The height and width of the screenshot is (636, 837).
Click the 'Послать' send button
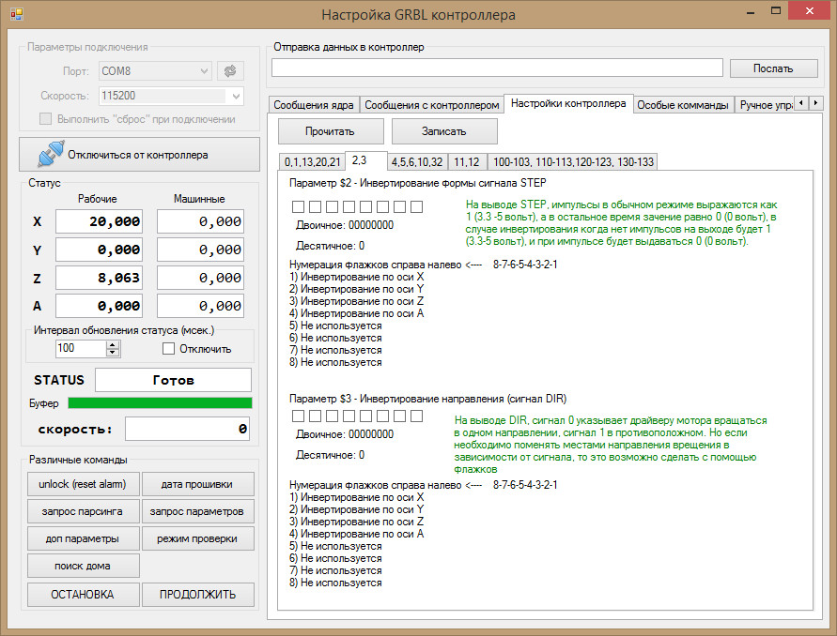(773, 68)
